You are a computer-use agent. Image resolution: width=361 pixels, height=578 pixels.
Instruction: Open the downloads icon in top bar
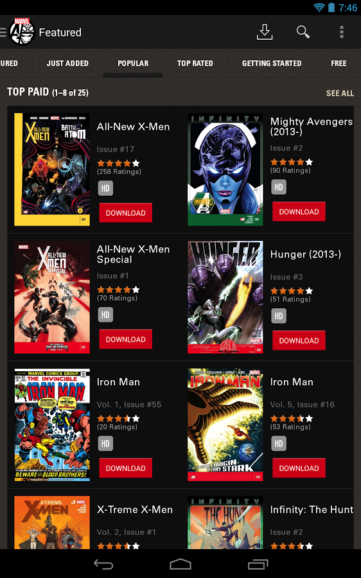point(265,32)
